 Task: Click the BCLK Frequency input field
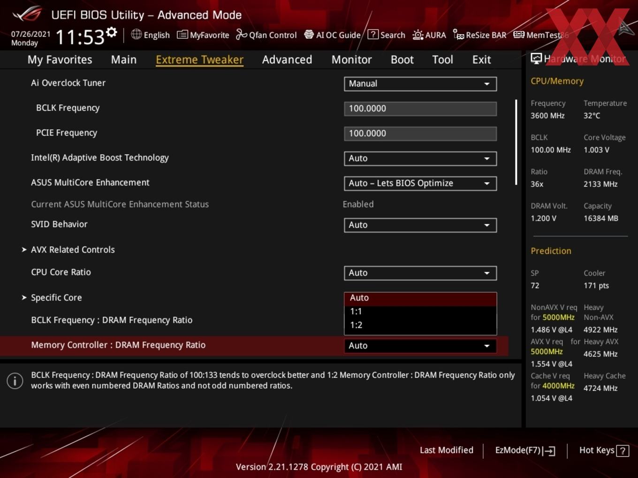(x=420, y=109)
